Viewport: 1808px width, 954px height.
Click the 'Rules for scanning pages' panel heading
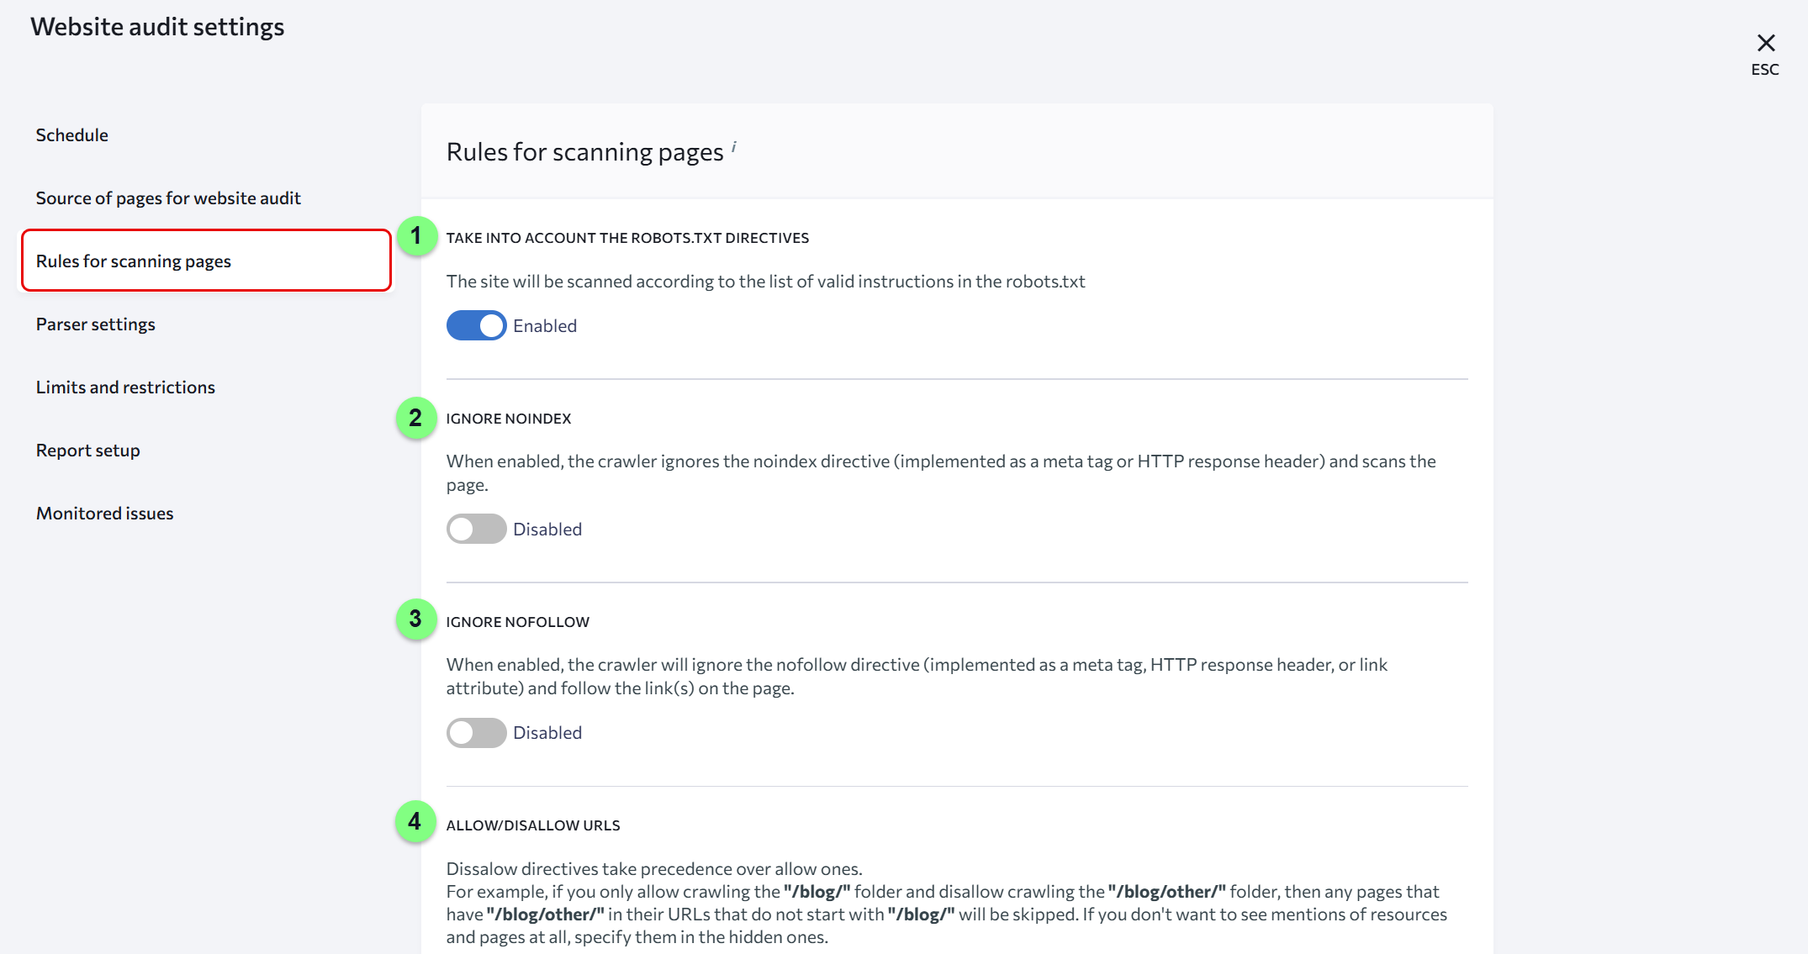(x=585, y=152)
